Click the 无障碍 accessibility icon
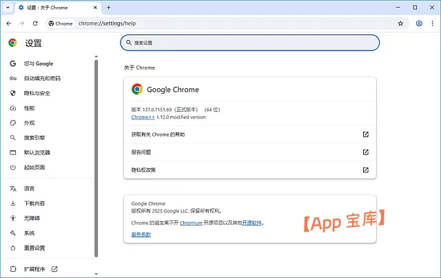The width and height of the screenshot is (441, 278). [x=13, y=218]
